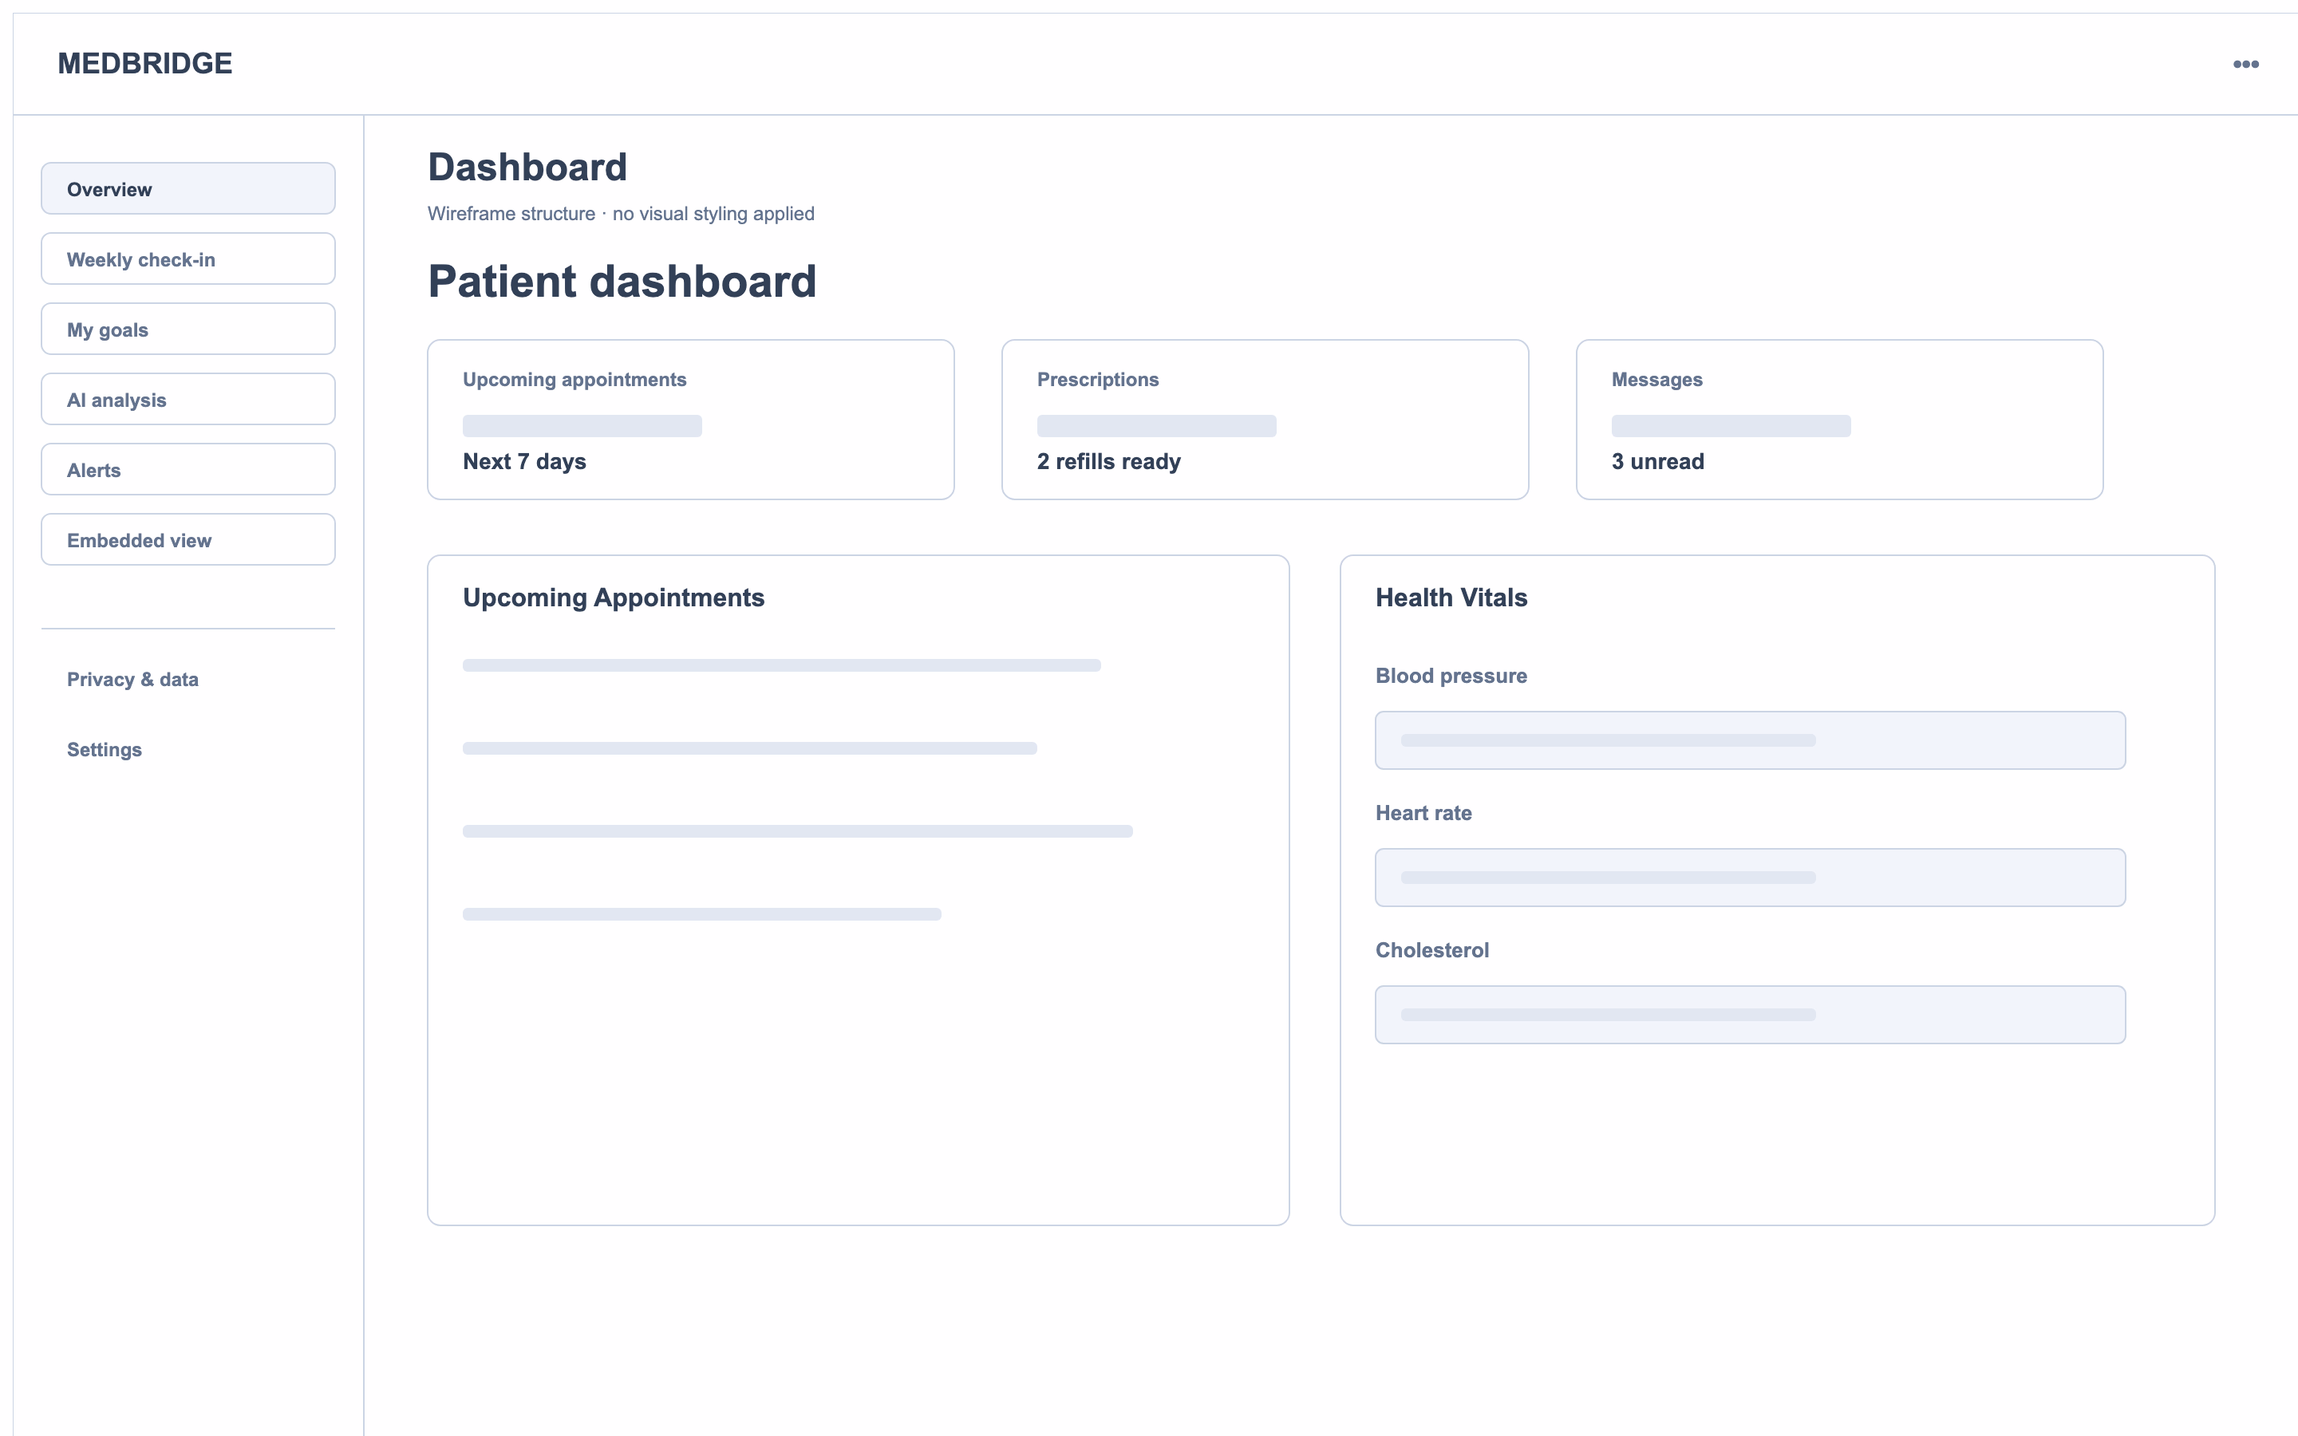Viewport: 2298px width, 1436px height.
Task: Click the '2 refills ready' text
Action: (x=1109, y=462)
